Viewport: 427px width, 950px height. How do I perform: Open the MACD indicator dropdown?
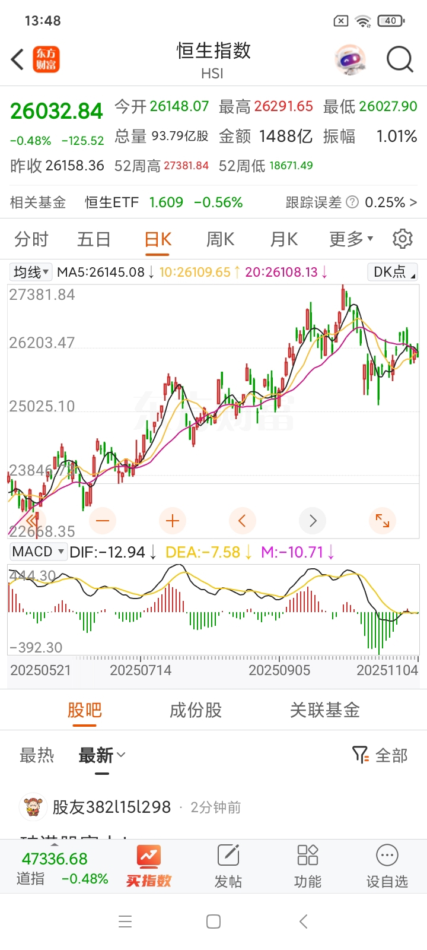coord(38,552)
